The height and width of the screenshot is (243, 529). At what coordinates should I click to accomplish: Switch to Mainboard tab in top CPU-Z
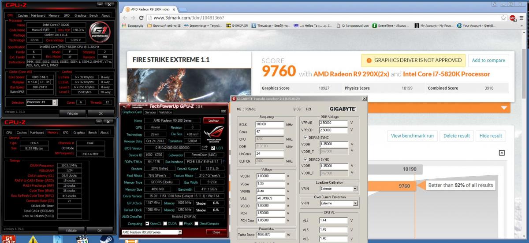37,15
